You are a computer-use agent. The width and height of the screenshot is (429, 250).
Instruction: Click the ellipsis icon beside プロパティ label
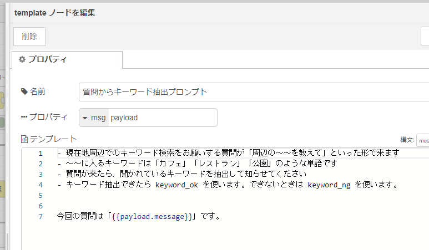coord(24,118)
